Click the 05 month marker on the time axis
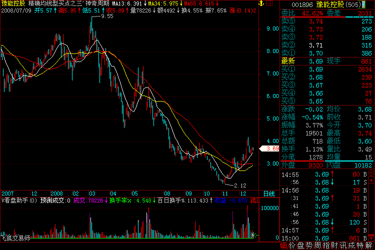 coord(134,193)
